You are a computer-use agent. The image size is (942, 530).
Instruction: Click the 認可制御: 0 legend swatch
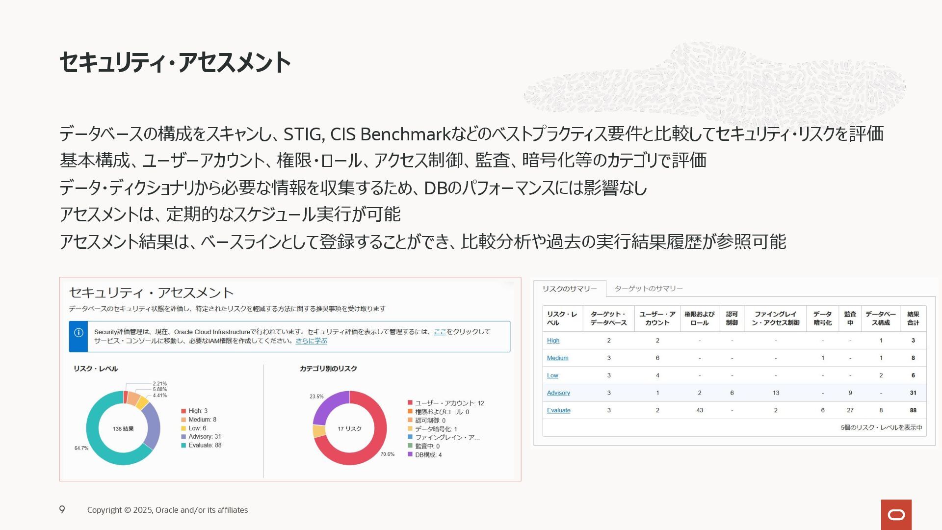coord(410,420)
